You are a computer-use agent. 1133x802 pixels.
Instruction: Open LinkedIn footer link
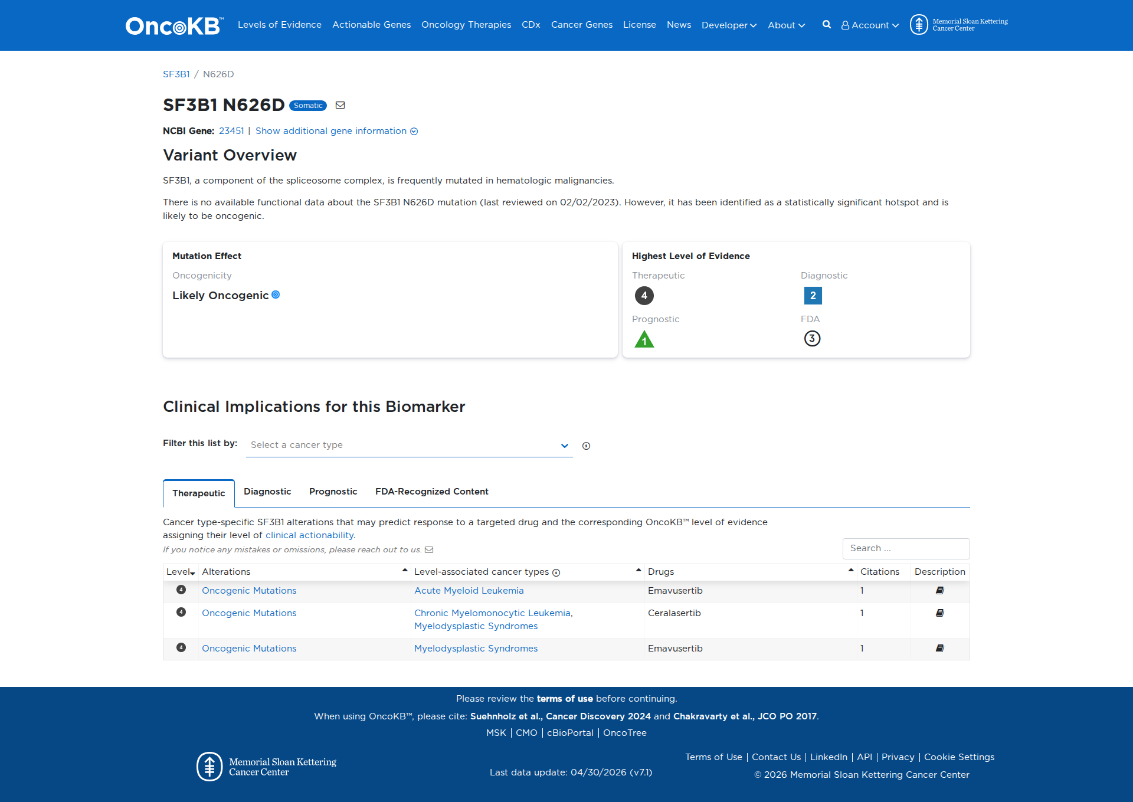pyautogui.click(x=829, y=757)
